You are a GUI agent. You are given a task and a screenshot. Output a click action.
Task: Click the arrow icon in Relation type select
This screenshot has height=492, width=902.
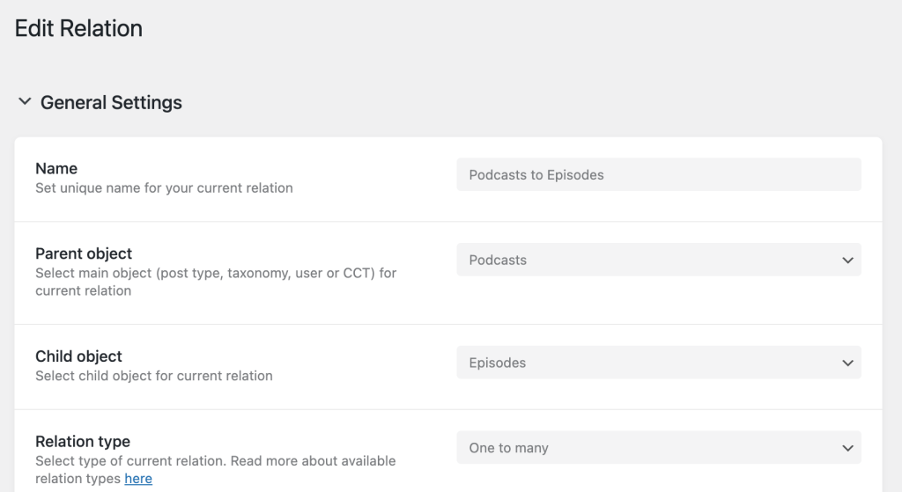click(x=847, y=448)
